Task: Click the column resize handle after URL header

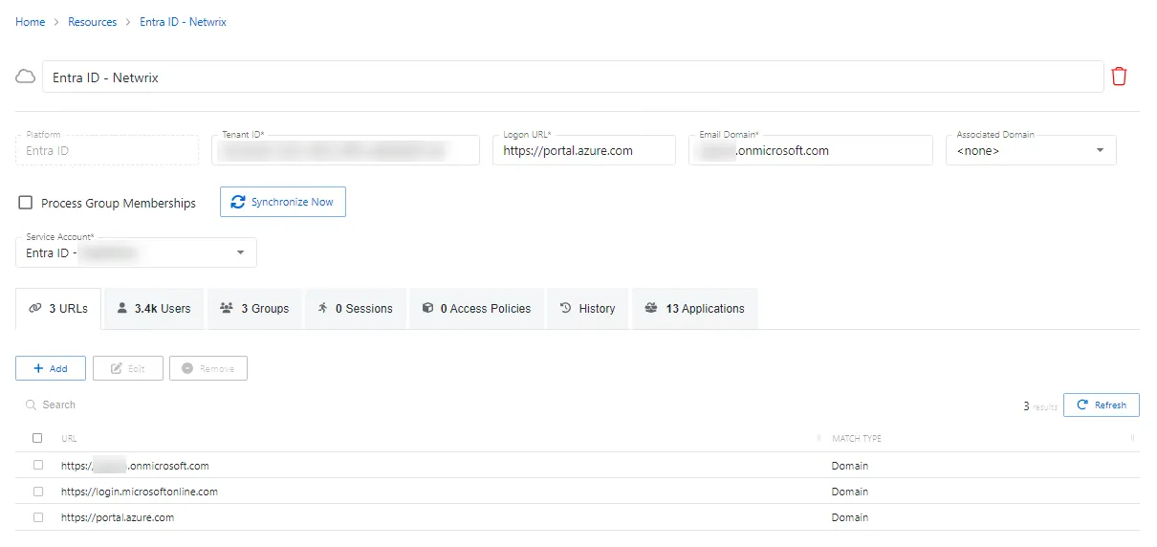Action: [819, 438]
